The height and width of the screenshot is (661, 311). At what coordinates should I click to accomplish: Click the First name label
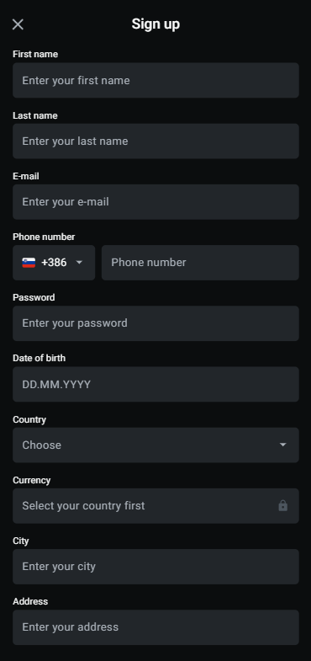click(35, 54)
